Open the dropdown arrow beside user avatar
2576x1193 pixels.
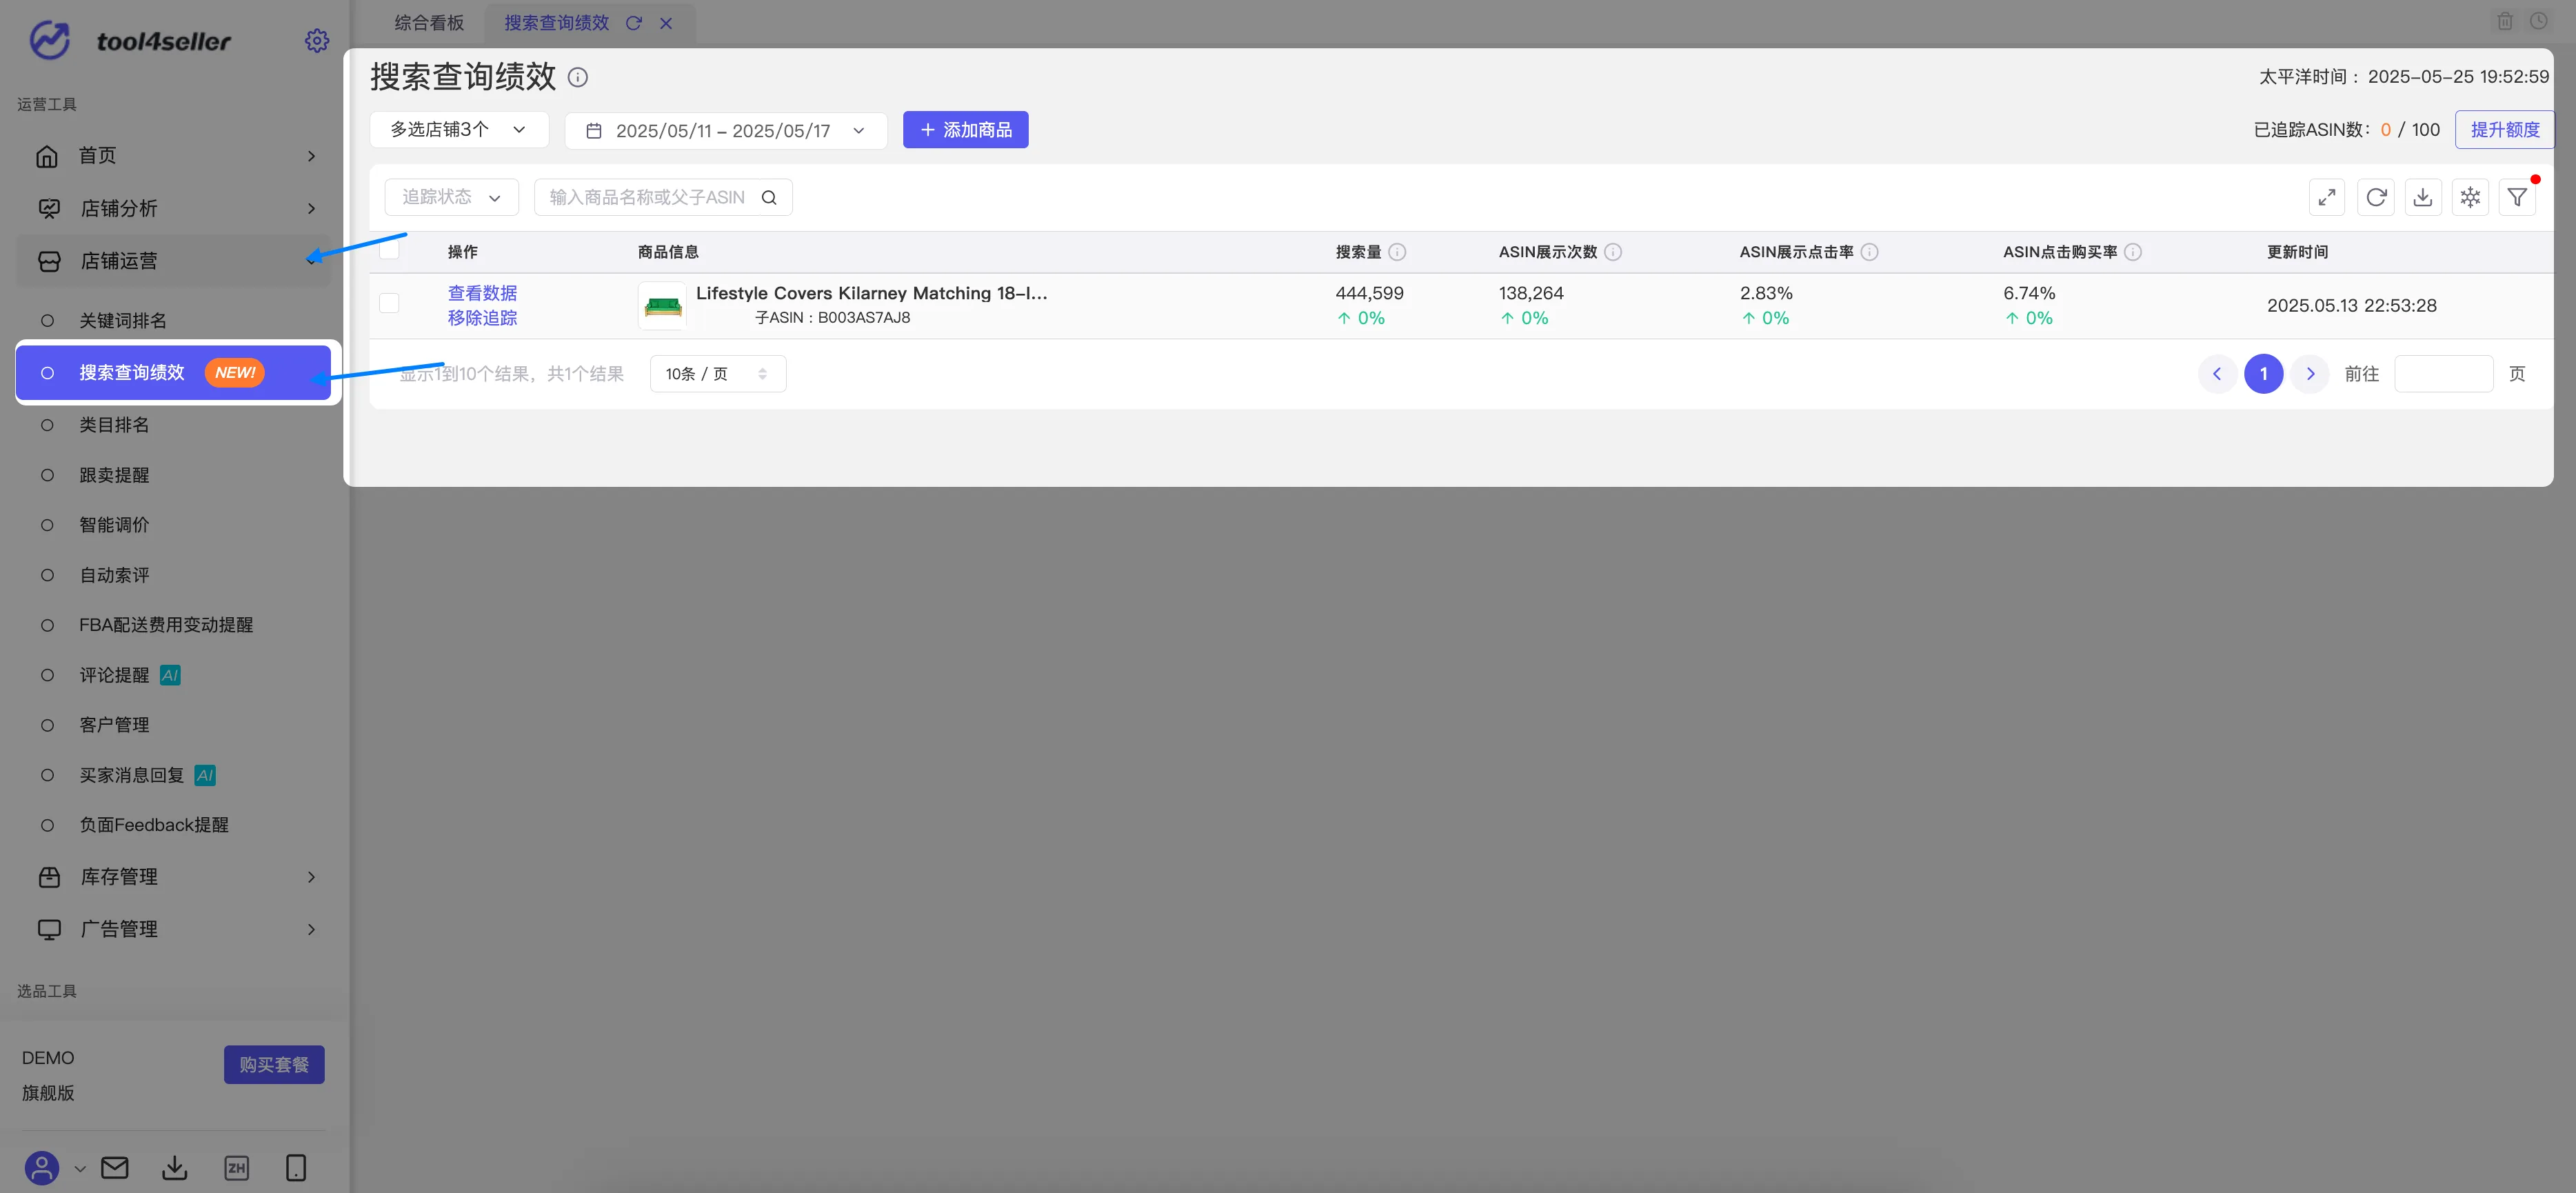coord(80,1168)
